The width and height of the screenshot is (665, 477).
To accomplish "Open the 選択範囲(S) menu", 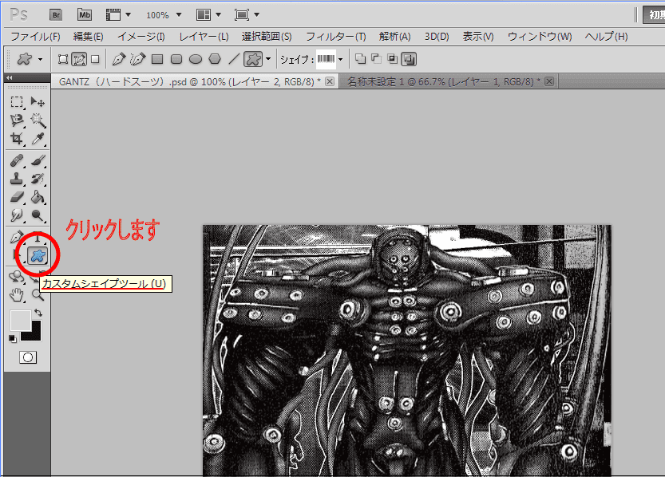I will click(267, 37).
